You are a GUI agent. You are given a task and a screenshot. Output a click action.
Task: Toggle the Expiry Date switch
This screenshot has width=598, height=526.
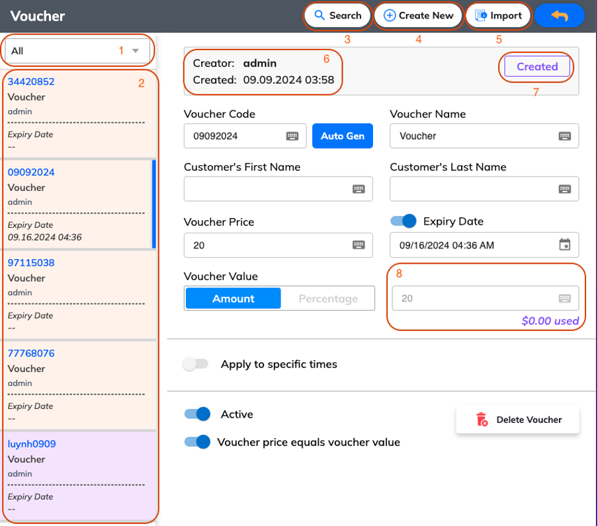(404, 221)
